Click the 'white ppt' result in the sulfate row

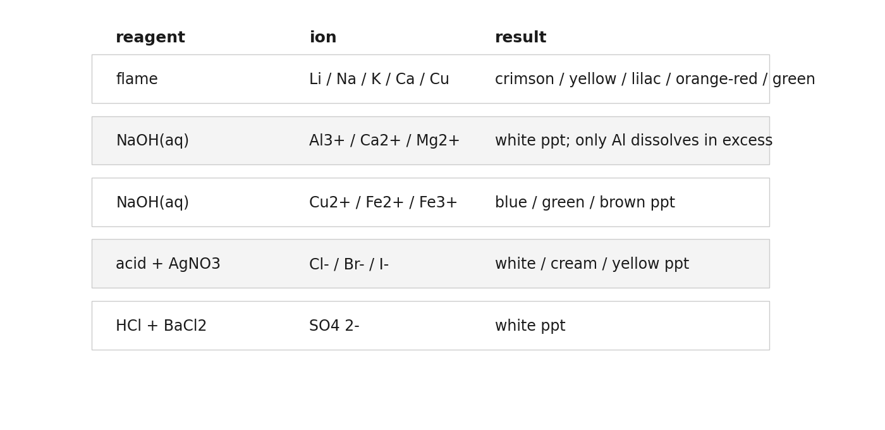click(530, 326)
